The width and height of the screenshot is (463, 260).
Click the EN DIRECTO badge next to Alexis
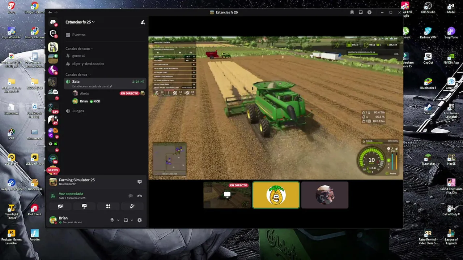click(129, 94)
